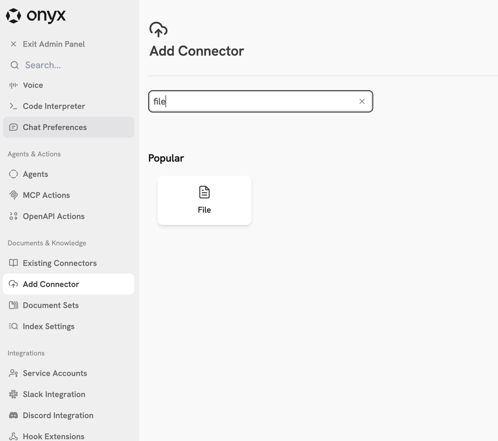
Task: Open Existing Connectors
Action: click(59, 263)
